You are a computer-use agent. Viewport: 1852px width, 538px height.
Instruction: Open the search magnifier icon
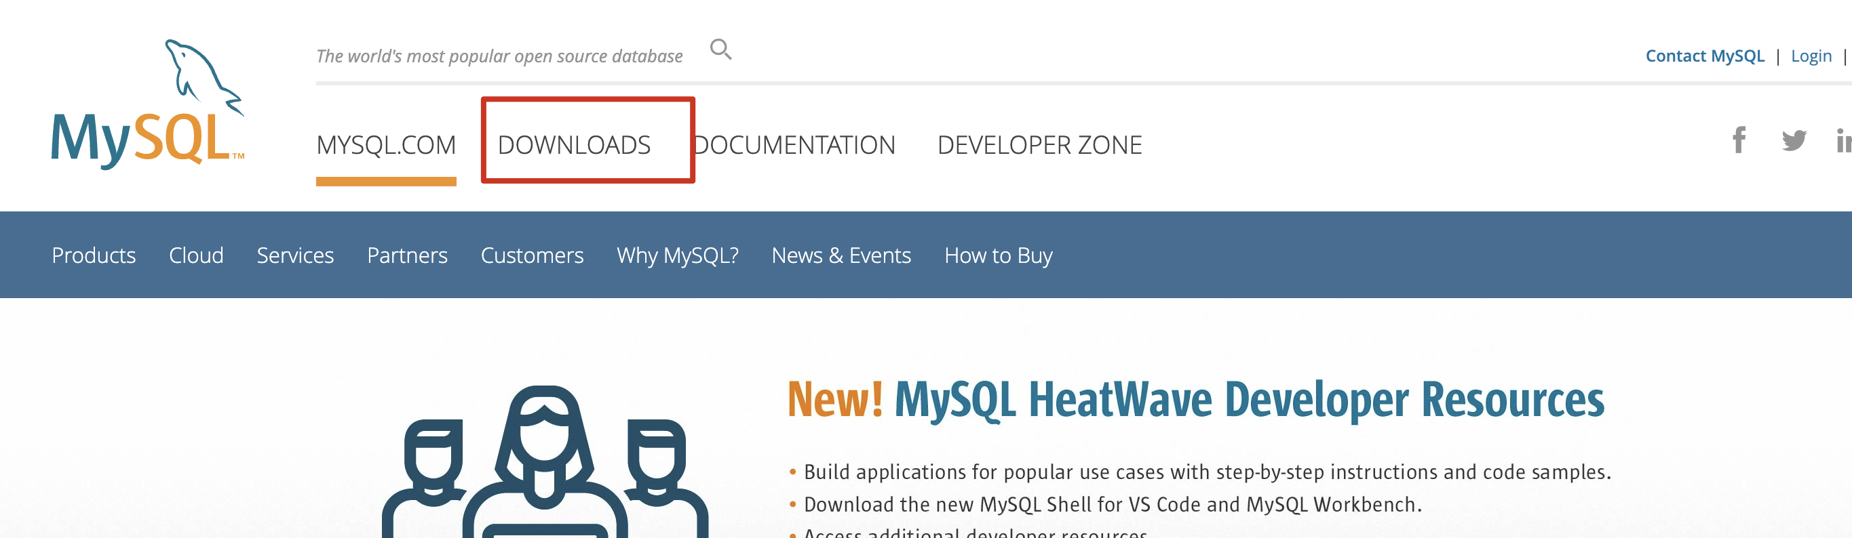pos(720,49)
